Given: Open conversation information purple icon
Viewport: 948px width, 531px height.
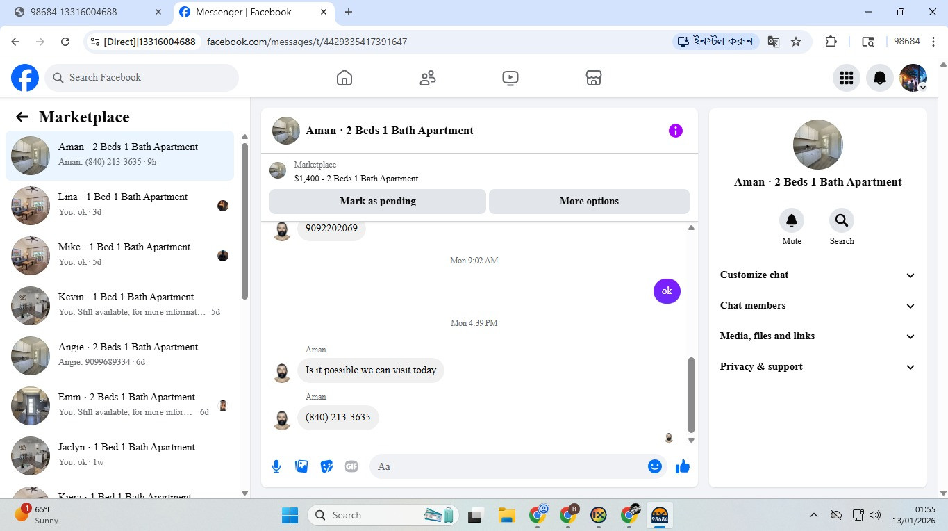Looking at the screenshot, I should coord(676,131).
